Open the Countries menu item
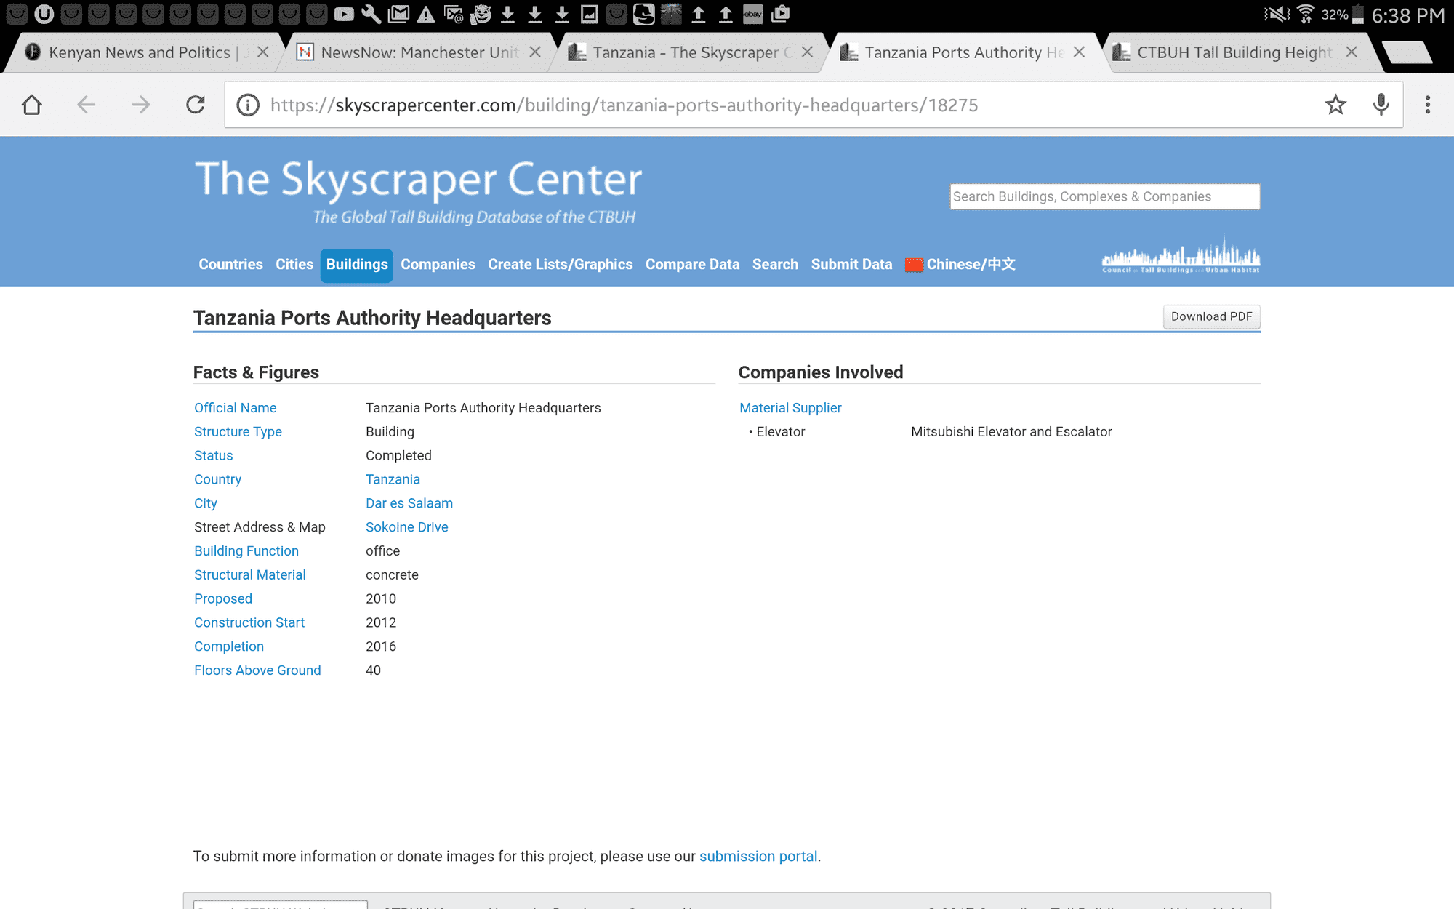Viewport: 1454px width, 909px height. pos(230,265)
